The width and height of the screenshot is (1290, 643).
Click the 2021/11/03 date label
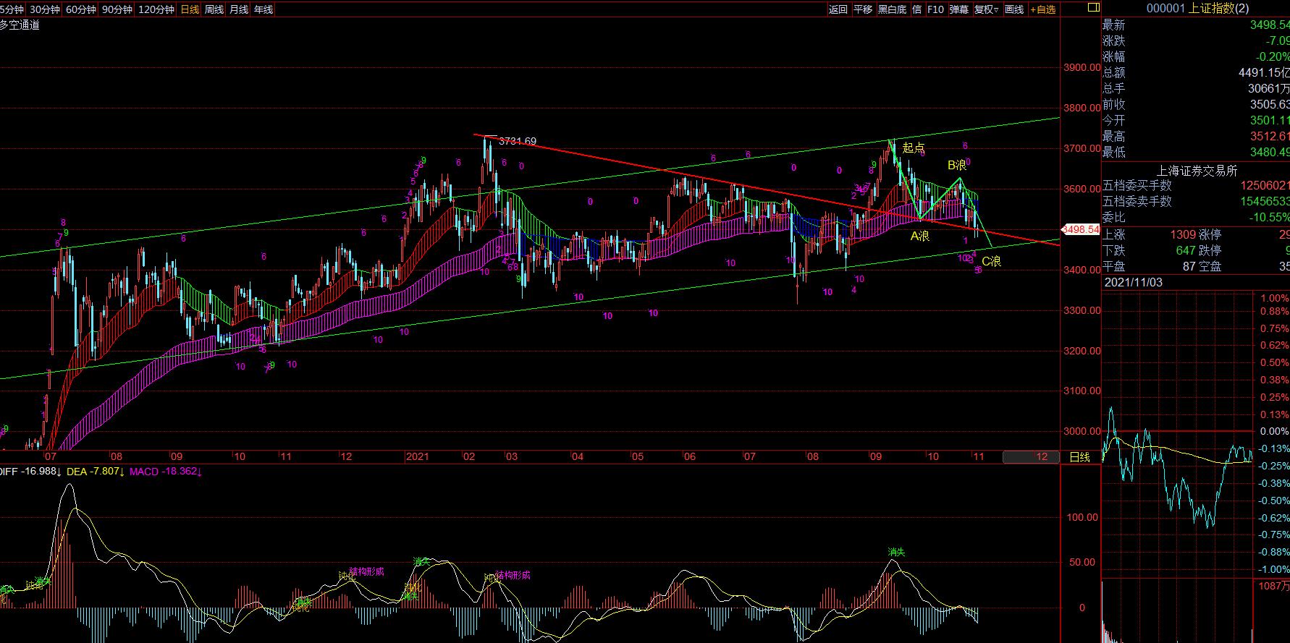pyautogui.click(x=1133, y=283)
